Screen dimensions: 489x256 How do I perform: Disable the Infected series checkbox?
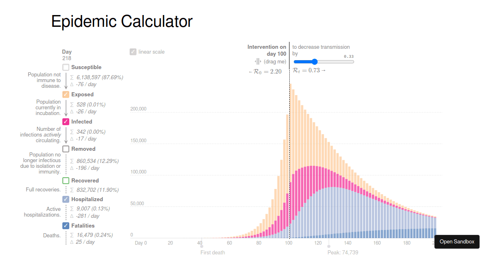66,122
